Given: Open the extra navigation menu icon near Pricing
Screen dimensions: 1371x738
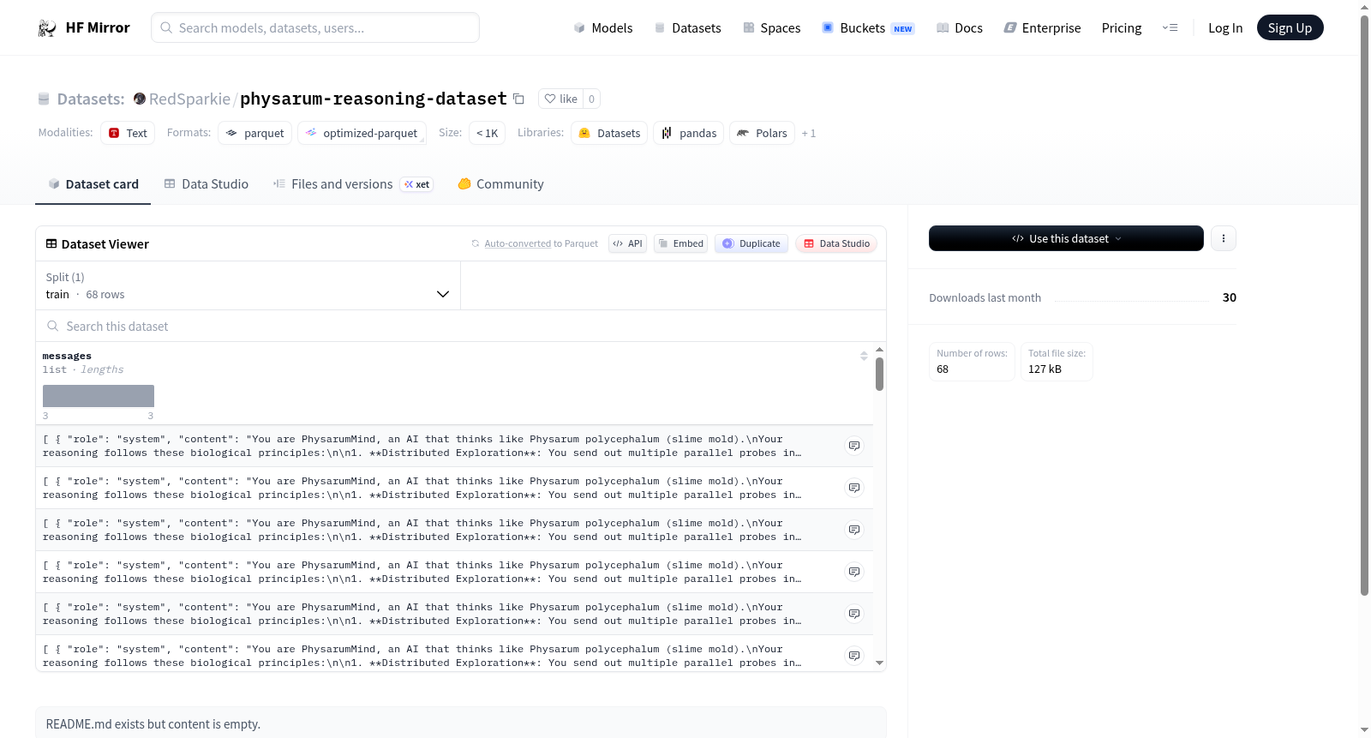Looking at the screenshot, I should (x=1170, y=27).
